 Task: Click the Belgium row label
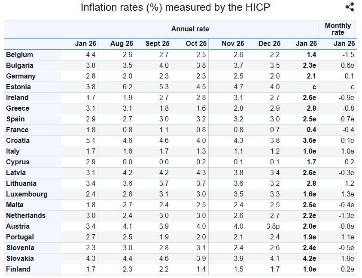19,55
